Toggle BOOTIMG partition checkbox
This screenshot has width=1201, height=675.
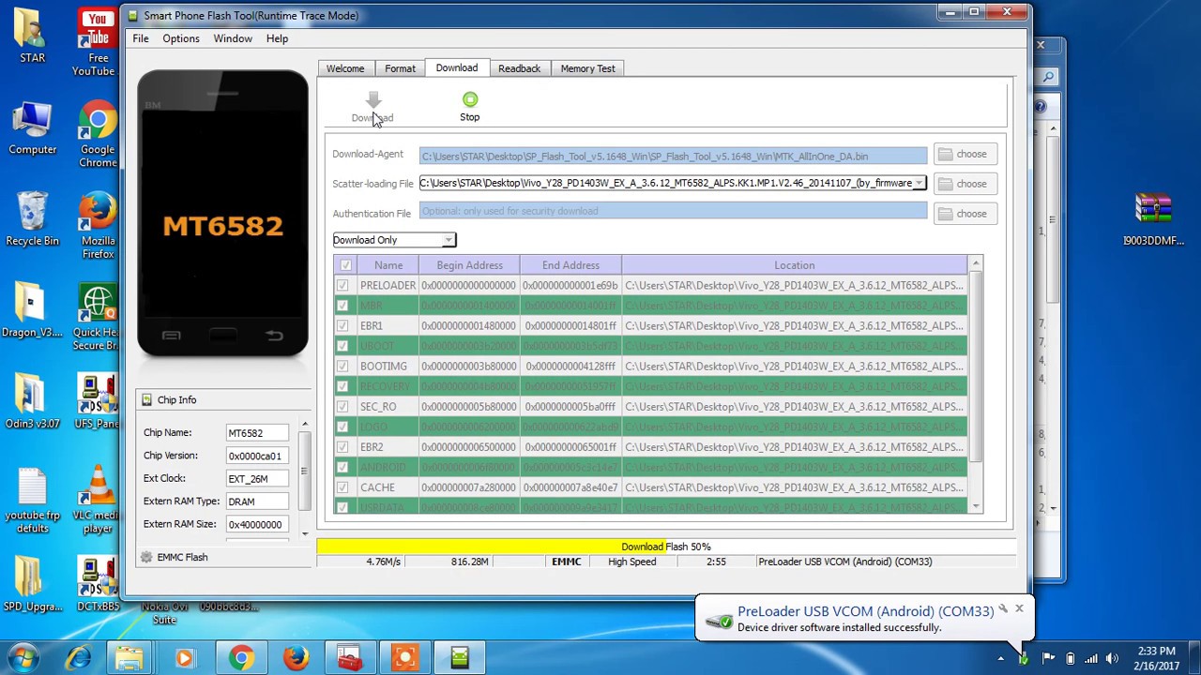[x=342, y=366]
